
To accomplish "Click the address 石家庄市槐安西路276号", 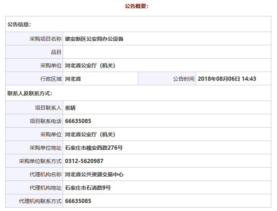I will 94,148.
